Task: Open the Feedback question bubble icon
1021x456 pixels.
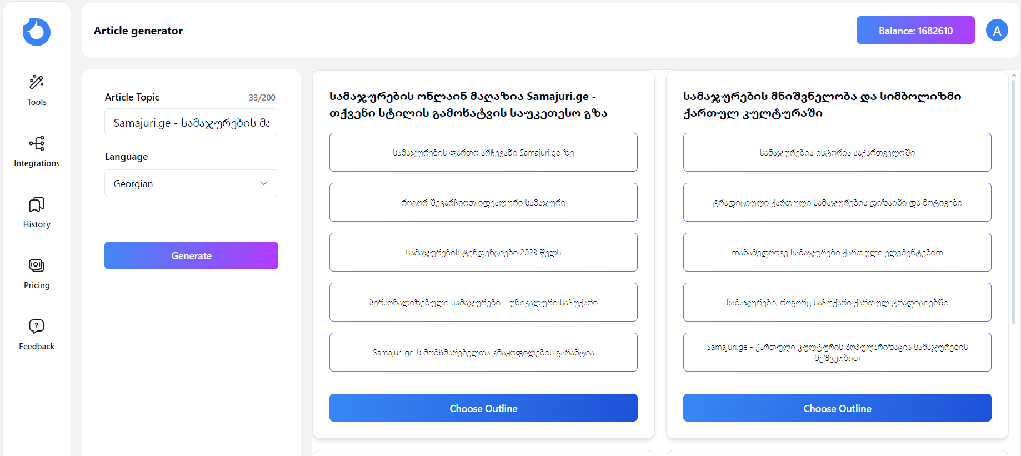Action: tap(37, 326)
